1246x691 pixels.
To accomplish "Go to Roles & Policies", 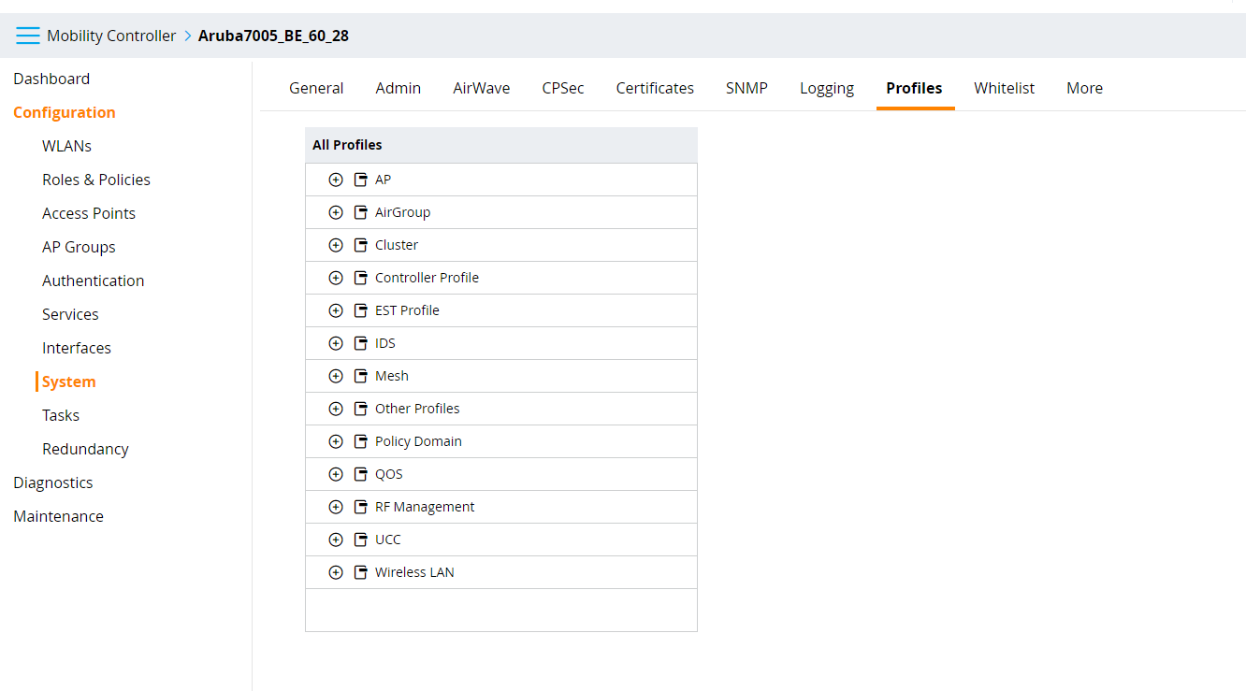I will pyautogui.click(x=96, y=180).
